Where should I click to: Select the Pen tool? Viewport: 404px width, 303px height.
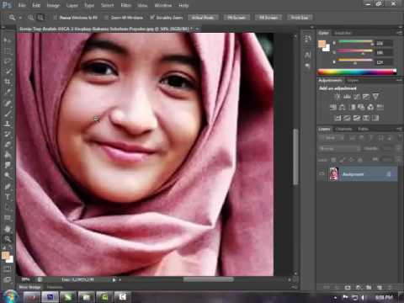click(x=8, y=186)
